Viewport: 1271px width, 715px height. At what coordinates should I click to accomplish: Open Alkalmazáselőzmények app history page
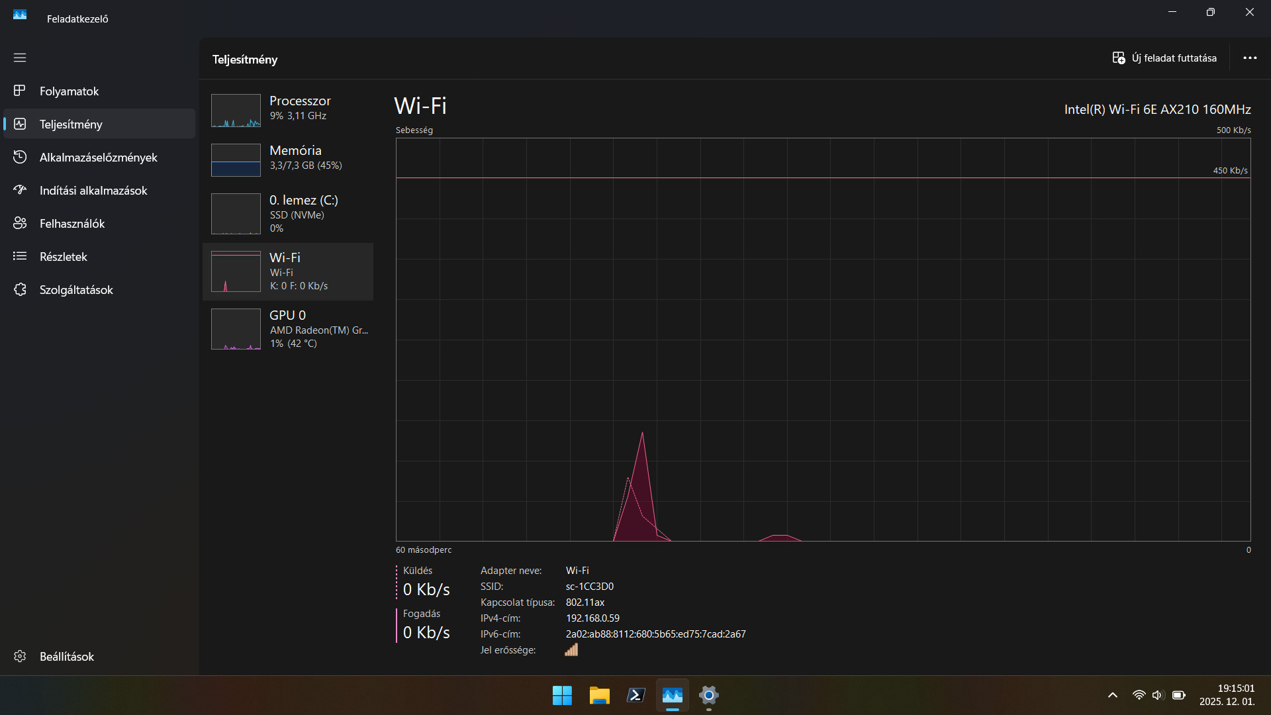(98, 158)
